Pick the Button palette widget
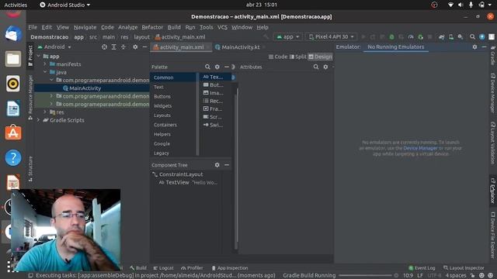This screenshot has width=497, height=279. [x=216, y=84]
